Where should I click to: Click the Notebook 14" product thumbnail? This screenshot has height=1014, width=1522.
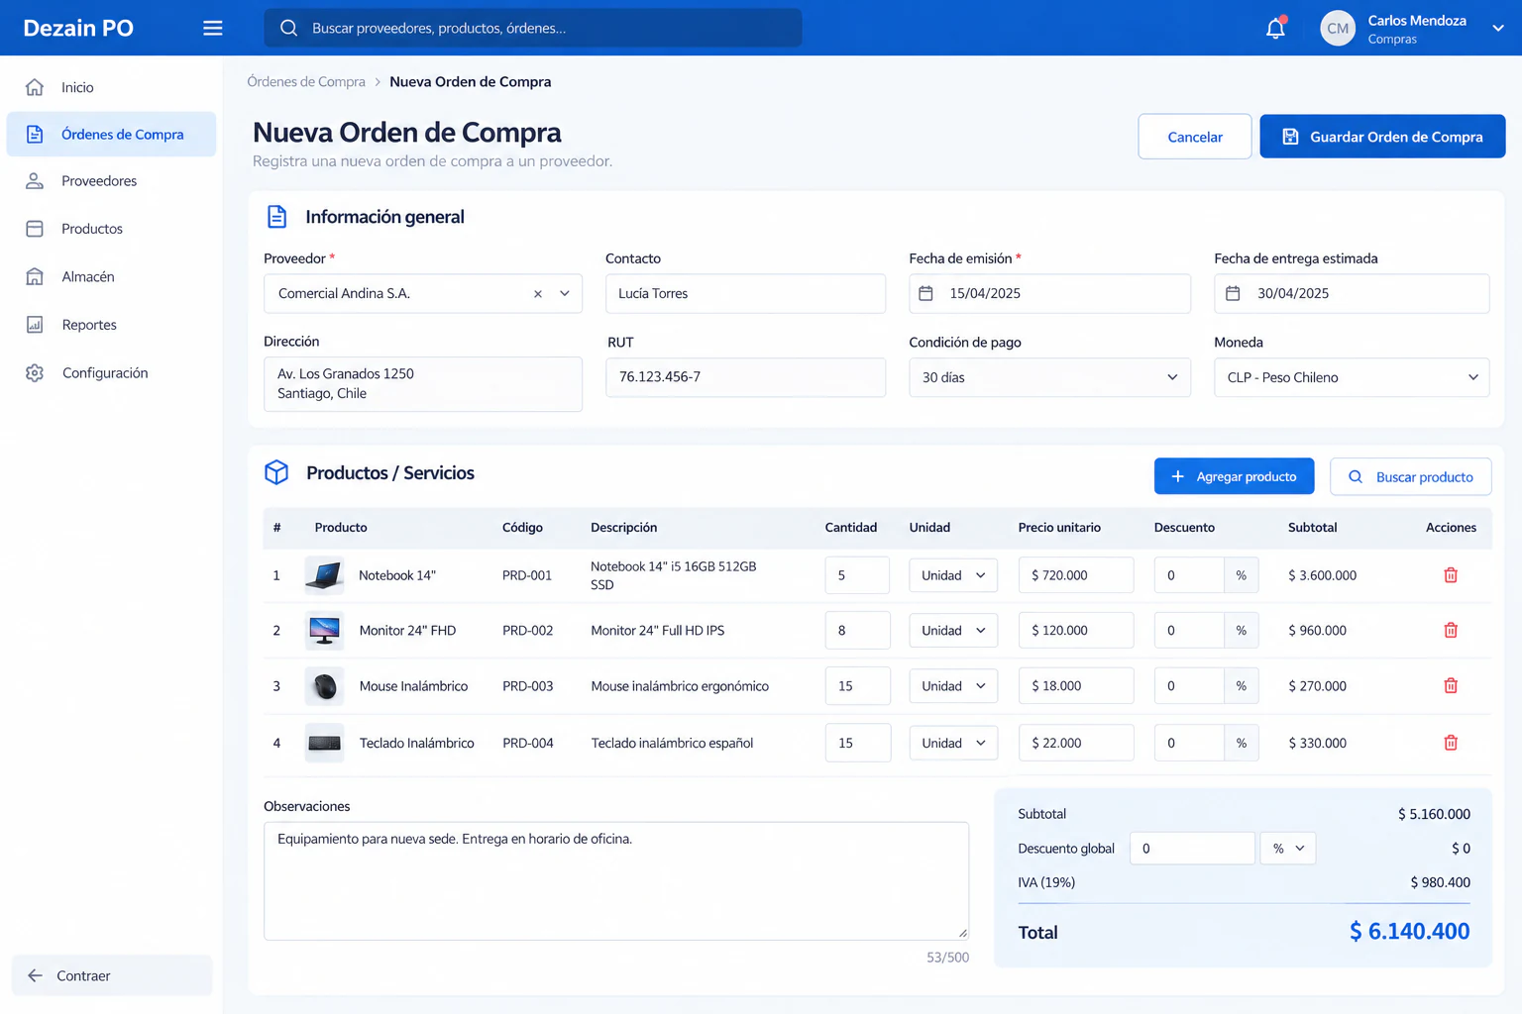324,575
